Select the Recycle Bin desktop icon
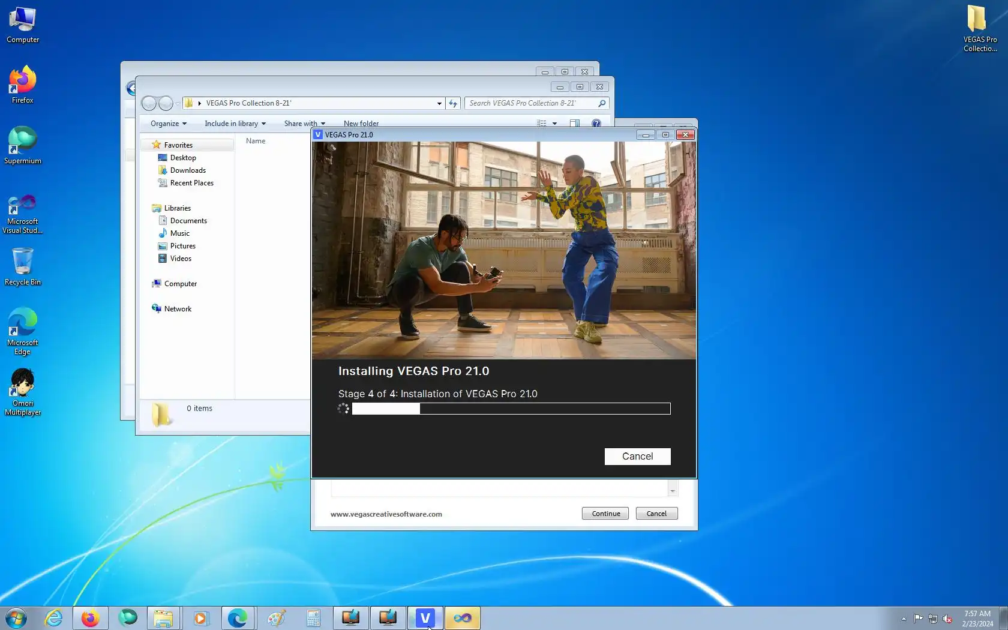1008x630 pixels. point(23,267)
